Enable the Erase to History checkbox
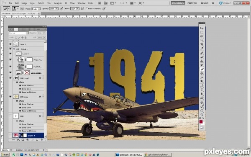251x157 pixels. tap(87, 9)
